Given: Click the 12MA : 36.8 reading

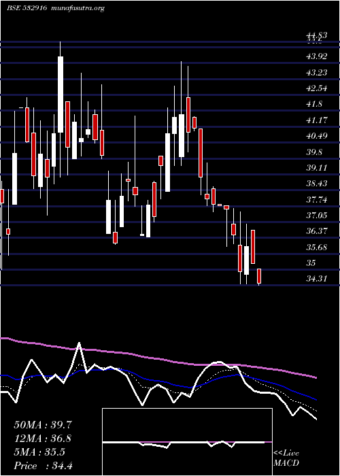Looking at the screenshot, I should pyautogui.click(x=43, y=439).
